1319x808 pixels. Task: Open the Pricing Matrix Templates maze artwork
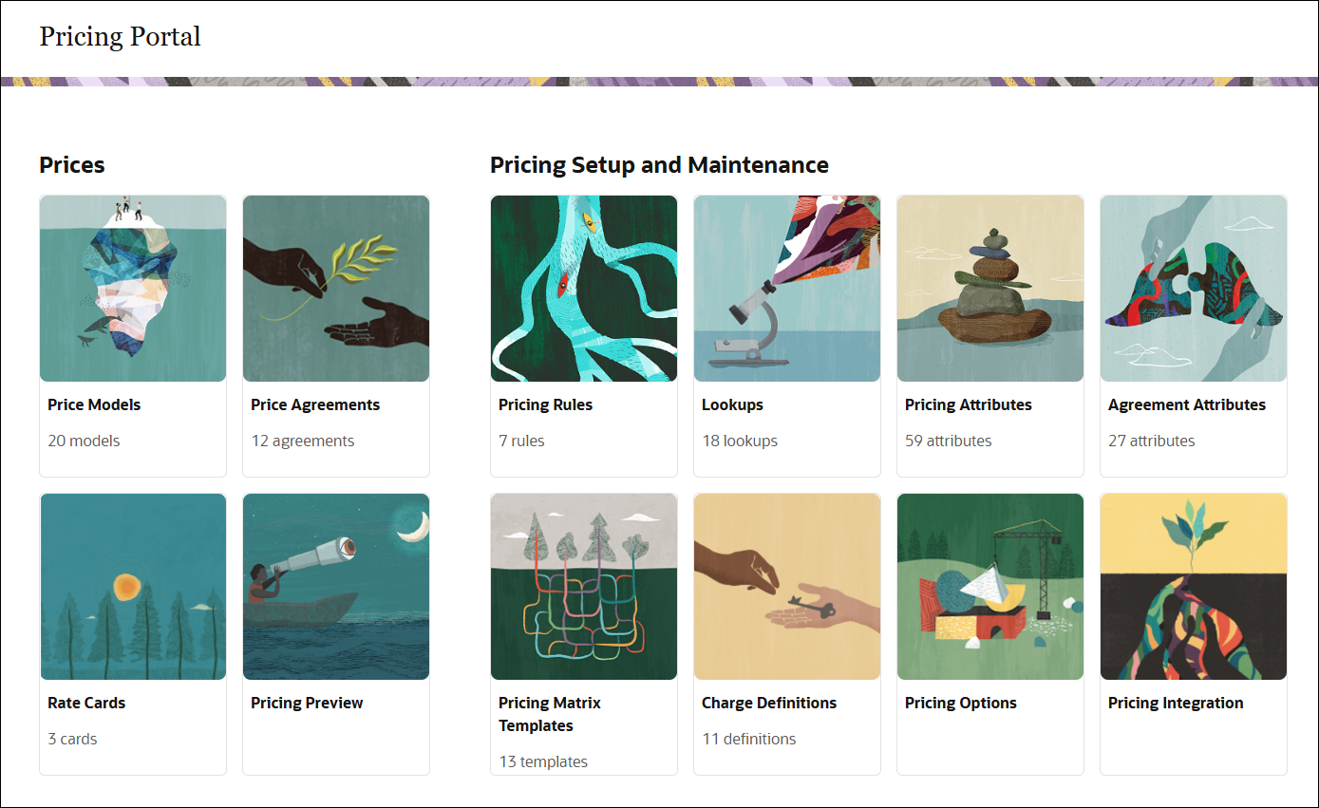[583, 586]
